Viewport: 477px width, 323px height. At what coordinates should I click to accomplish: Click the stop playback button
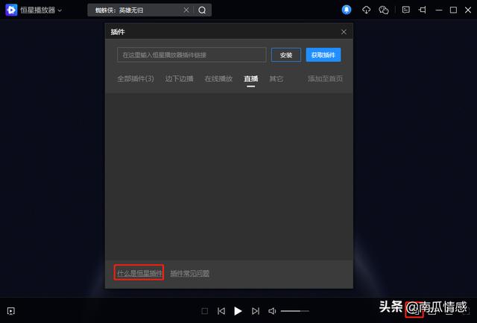coord(205,311)
